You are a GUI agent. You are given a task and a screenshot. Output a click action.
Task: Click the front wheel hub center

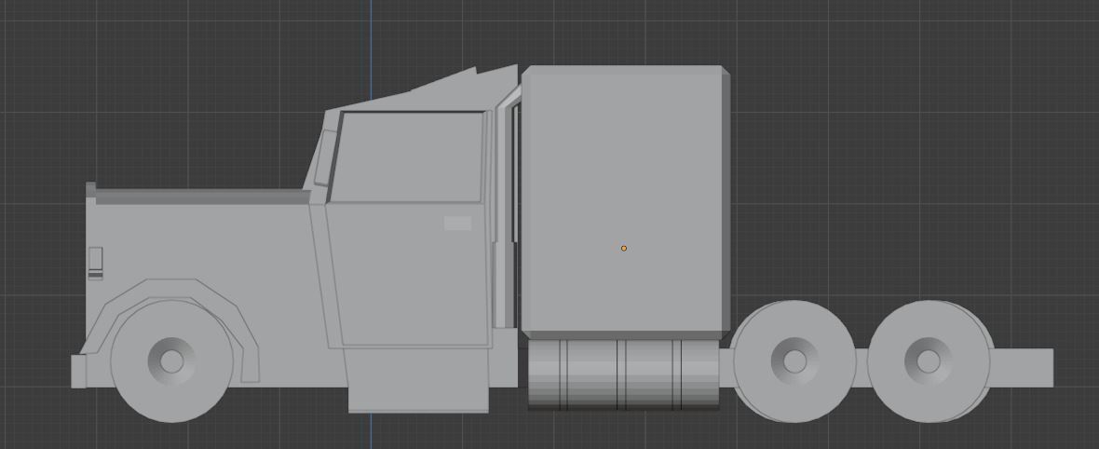tap(171, 361)
